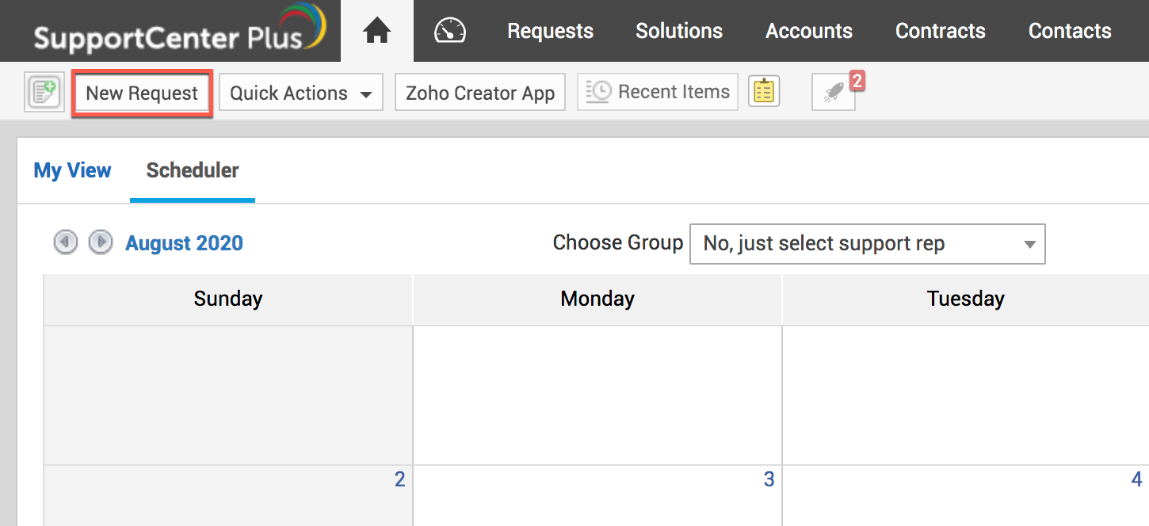The width and height of the screenshot is (1149, 526).
Task: Go to the next month arrow
Action: pyautogui.click(x=100, y=242)
